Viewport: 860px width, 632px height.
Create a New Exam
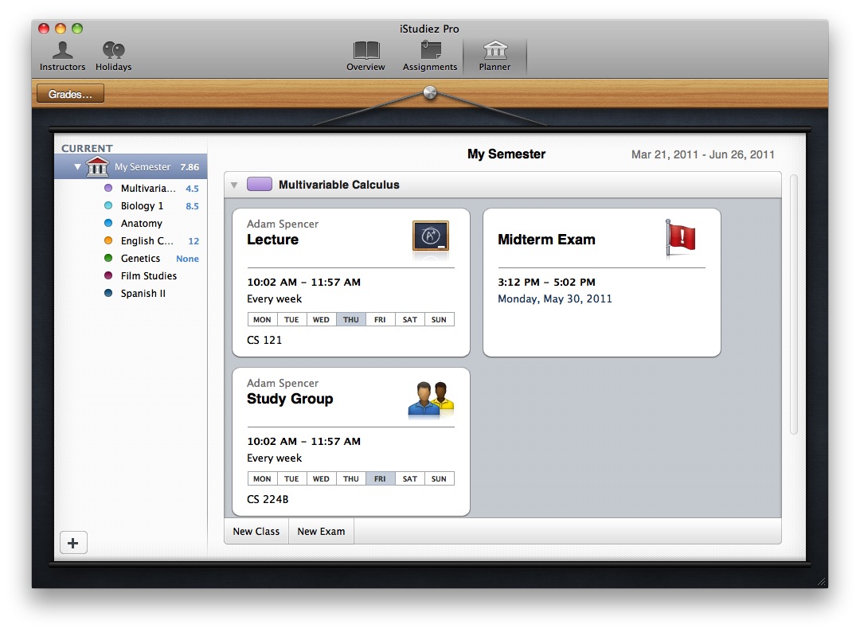320,531
